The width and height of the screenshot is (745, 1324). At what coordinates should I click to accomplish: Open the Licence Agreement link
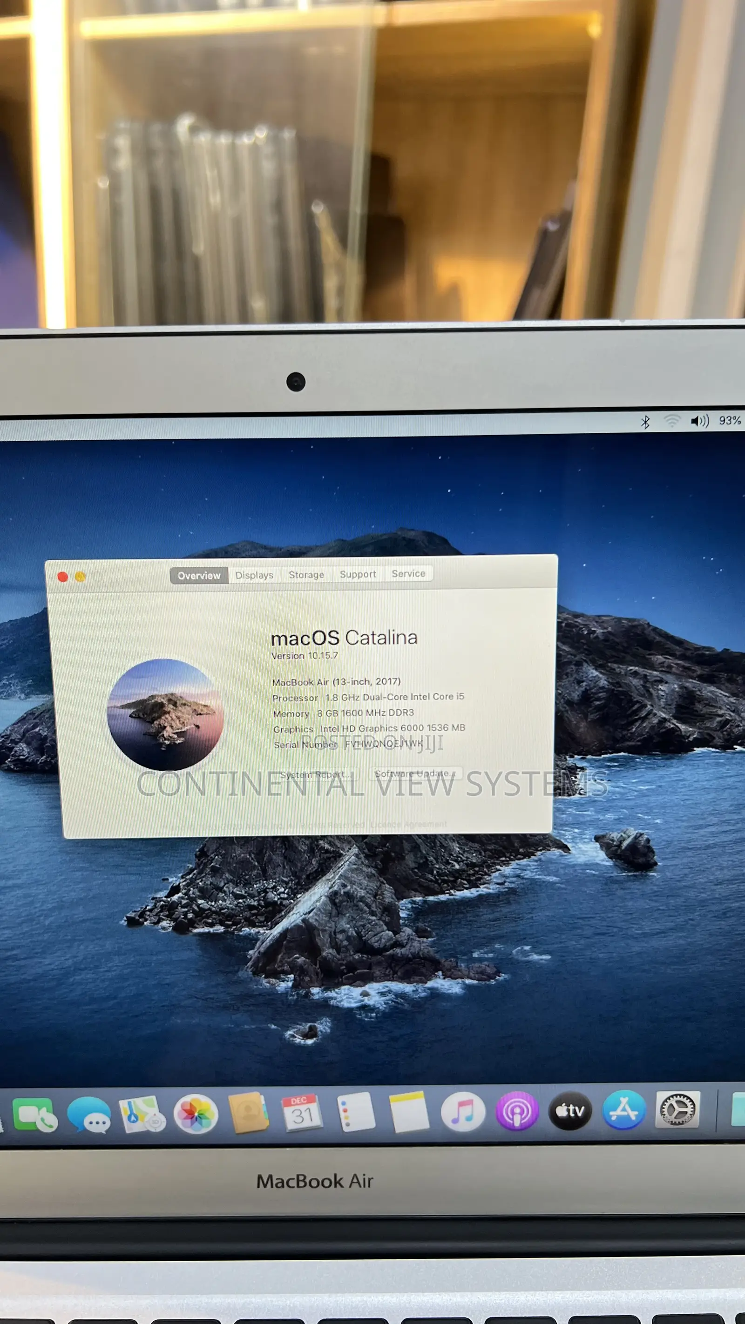click(408, 824)
